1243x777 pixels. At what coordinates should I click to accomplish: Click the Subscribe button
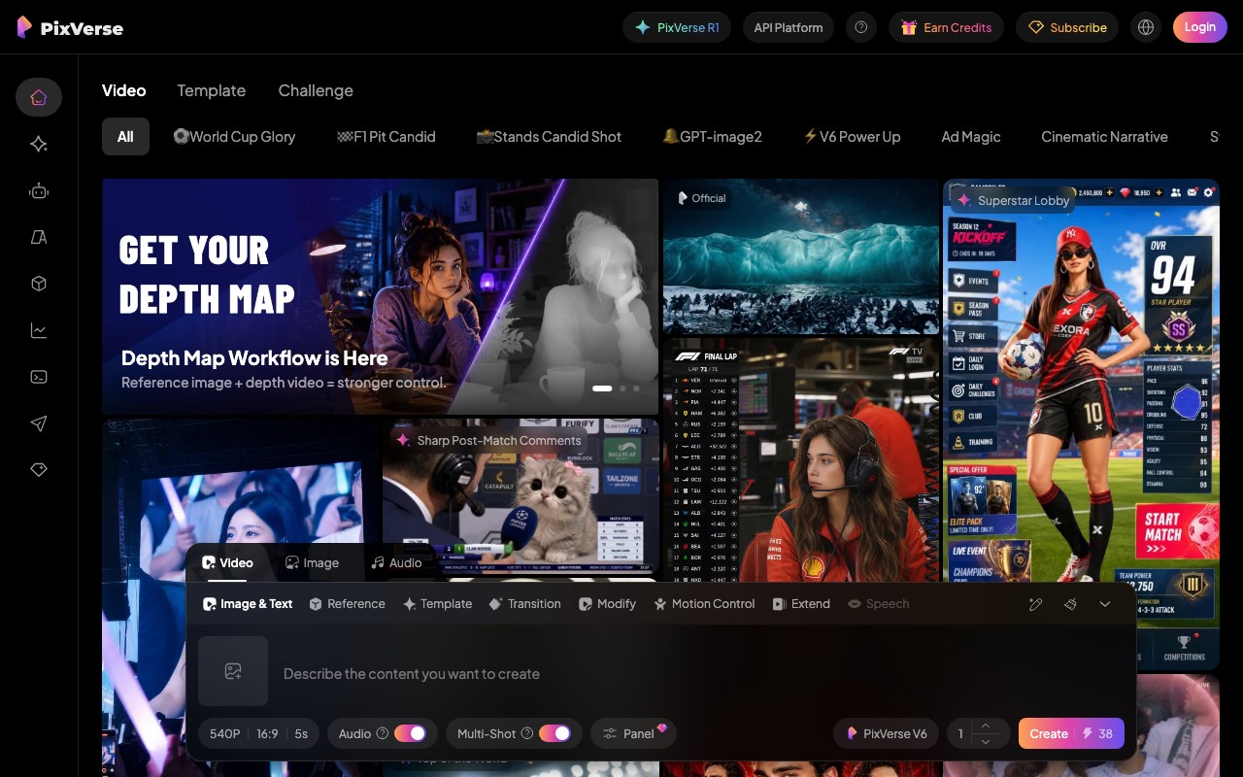point(1067,27)
